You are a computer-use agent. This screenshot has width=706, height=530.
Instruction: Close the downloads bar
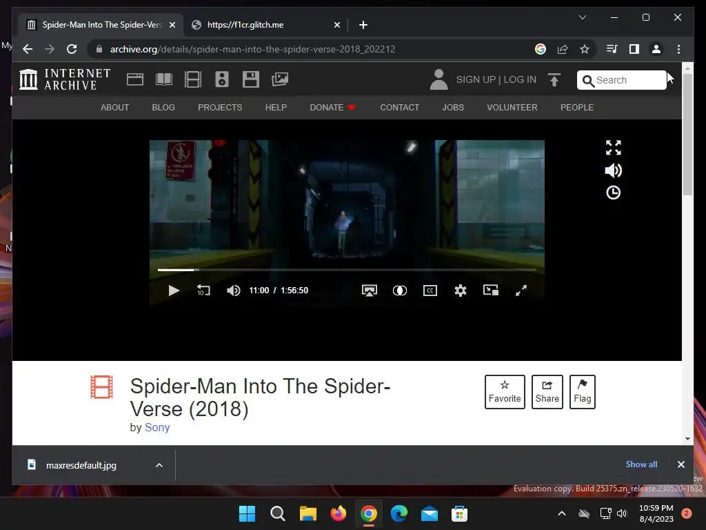pos(680,464)
